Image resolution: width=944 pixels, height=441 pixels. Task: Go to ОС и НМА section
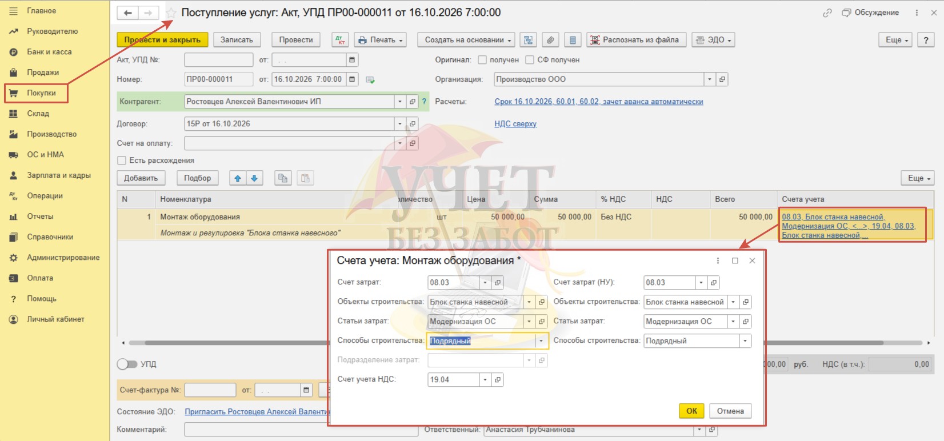click(45, 155)
